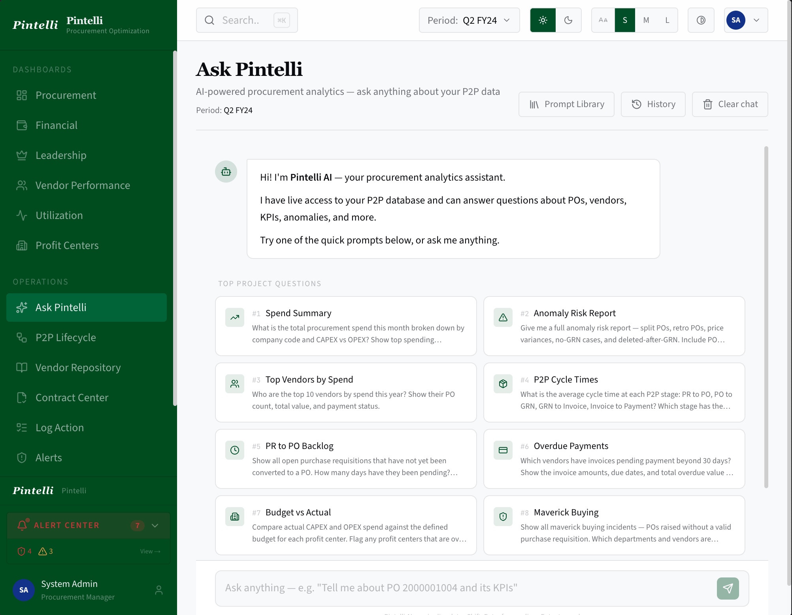Click the P2P Cycle Times box icon
Screen dimensions: 792x615
(x=503, y=384)
